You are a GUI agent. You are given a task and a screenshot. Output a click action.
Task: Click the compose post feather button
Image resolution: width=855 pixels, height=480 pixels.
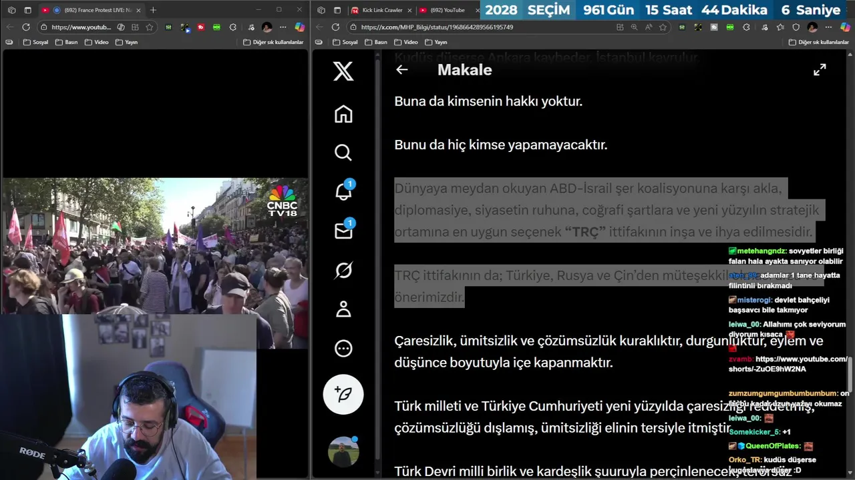343,394
